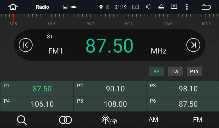Open the image gallery icon in status bar
Screen dimensions: 219x128
[x=65, y=7]
